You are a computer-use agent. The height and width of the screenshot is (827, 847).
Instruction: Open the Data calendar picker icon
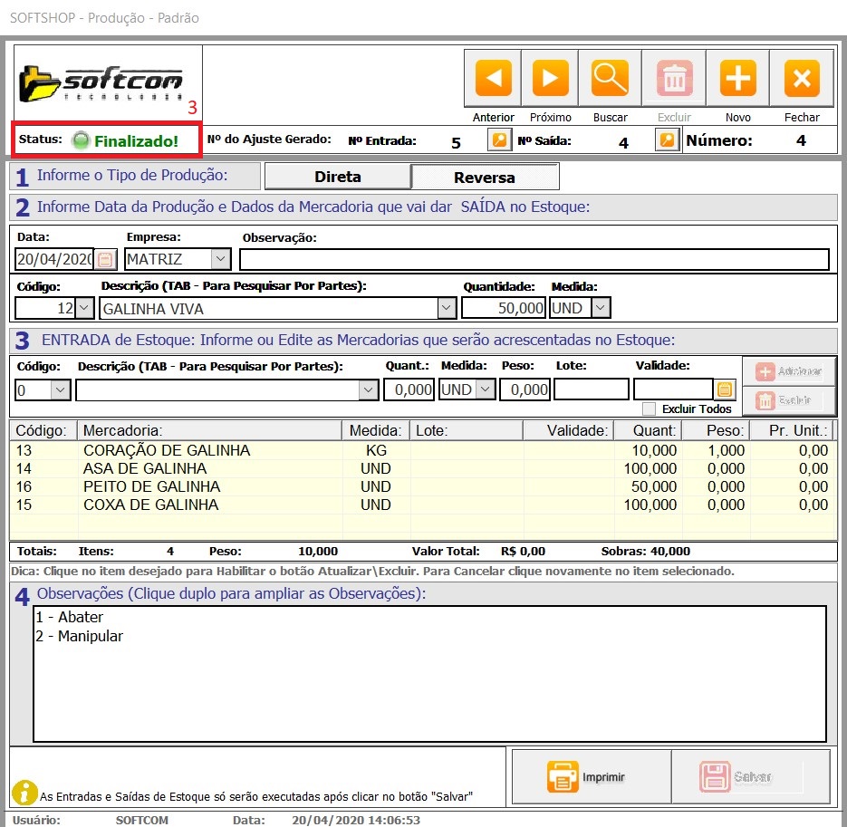pos(105,260)
